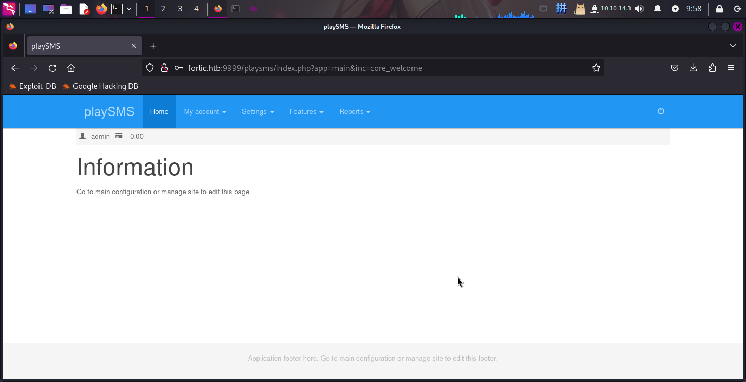The image size is (746, 382).
Task: Launch the file manager from the panel
Action: click(66, 9)
